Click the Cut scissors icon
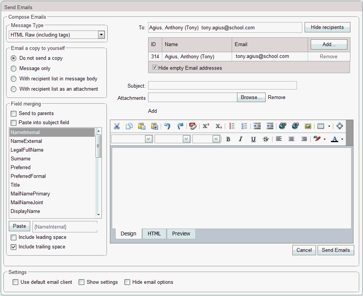Viewport: 363px width, 296px height. point(117,126)
